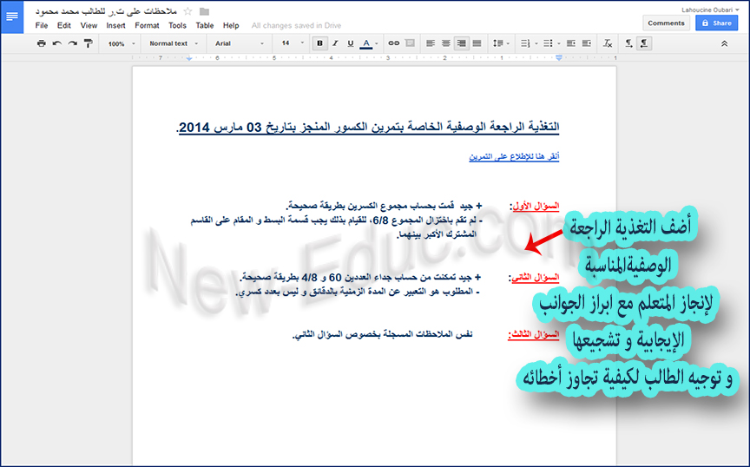Click the third red question label
This screenshot has width=750, height=467.
tap(533, 335)
